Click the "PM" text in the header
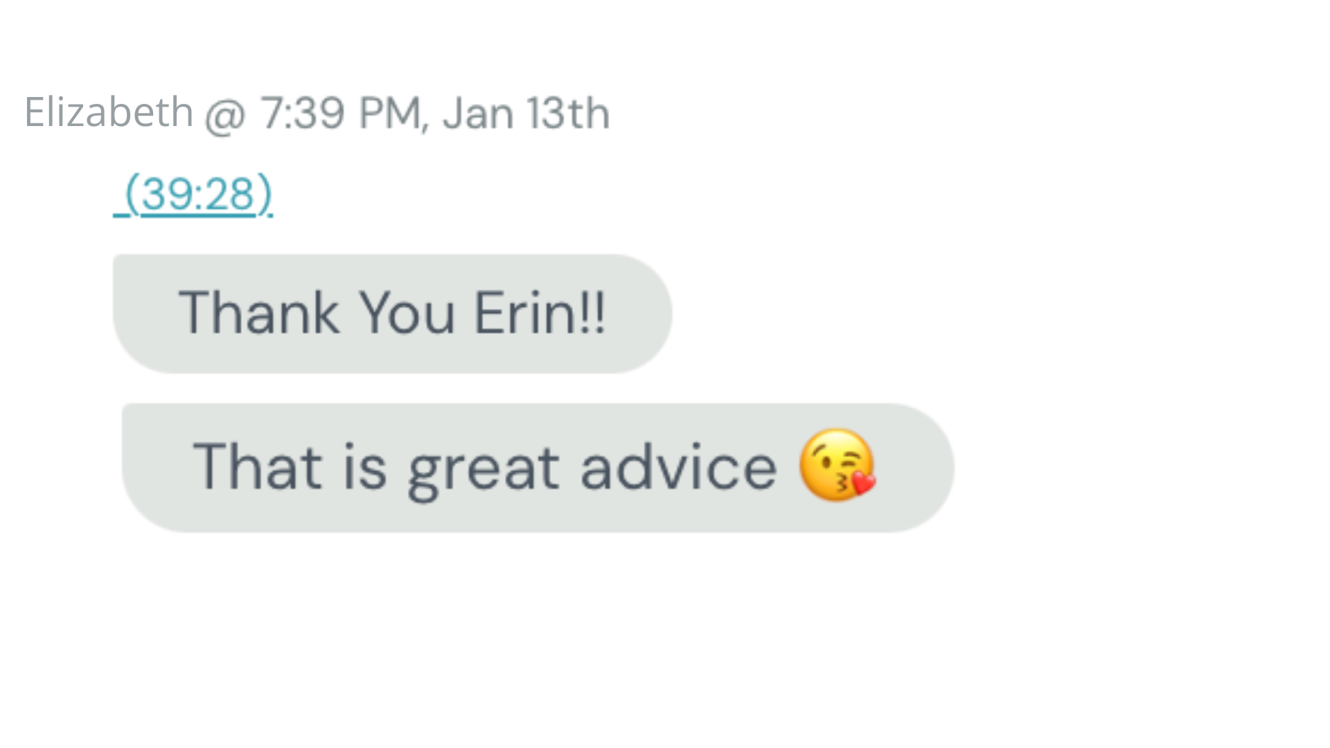 [390, 113]
